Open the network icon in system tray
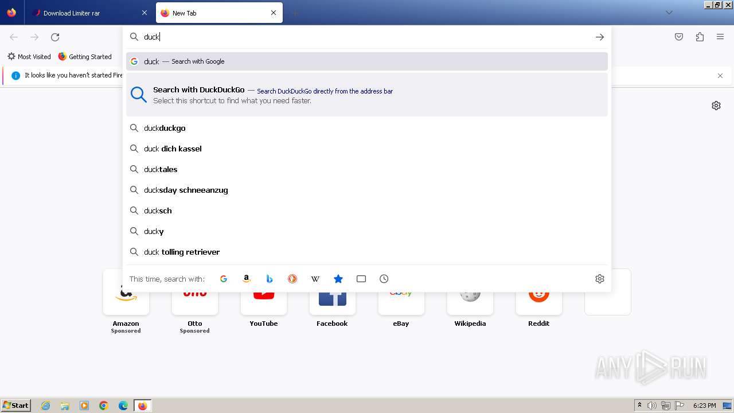 pos(666,406)
